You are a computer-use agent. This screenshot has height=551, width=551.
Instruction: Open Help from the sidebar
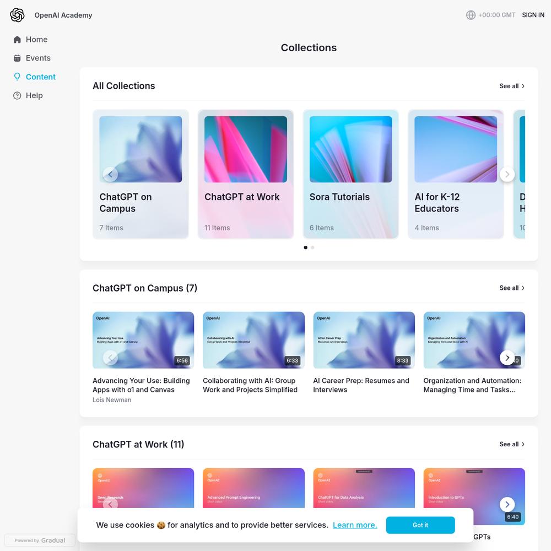pos(28,95)
